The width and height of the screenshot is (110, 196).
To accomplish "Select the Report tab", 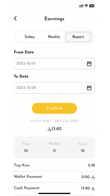I will coord(78,37).
